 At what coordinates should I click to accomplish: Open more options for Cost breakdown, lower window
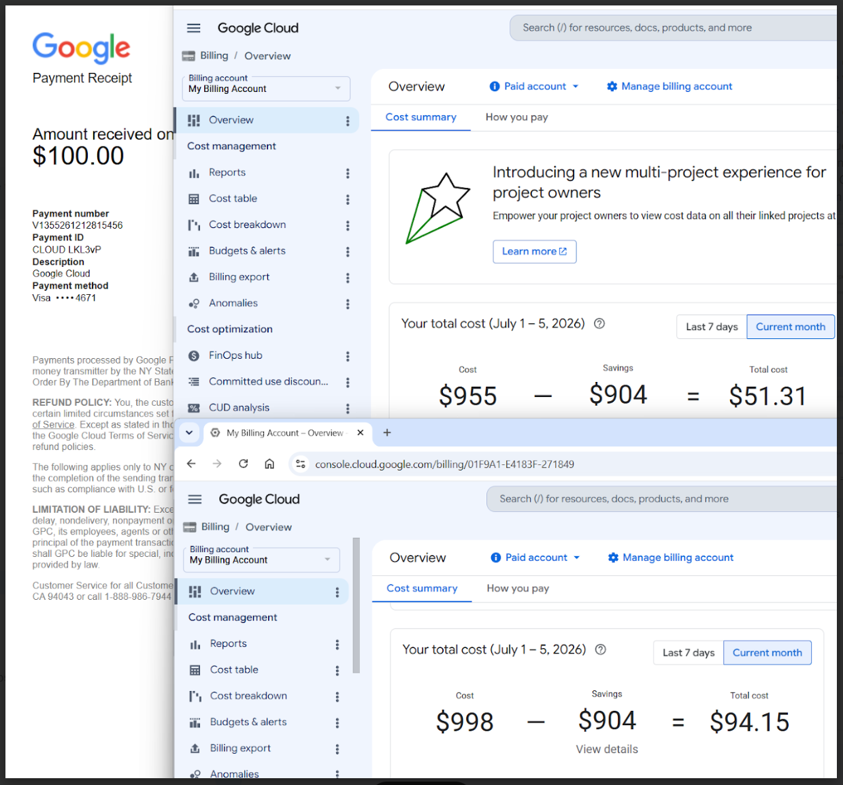[337, 696]
